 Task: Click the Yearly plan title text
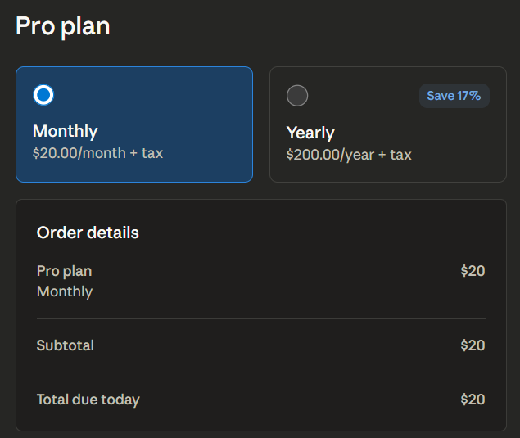[310, 133]
